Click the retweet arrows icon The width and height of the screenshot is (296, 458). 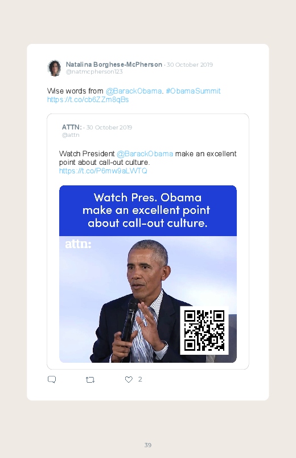click(90, 380)
